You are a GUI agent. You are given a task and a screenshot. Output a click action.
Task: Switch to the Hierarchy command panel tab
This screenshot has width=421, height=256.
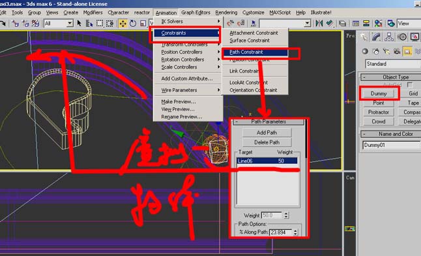point(389,37)
